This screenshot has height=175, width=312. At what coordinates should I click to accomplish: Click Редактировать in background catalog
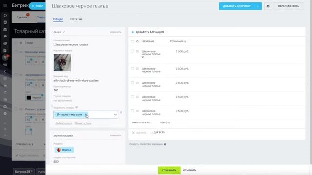(x=27, y=155)
